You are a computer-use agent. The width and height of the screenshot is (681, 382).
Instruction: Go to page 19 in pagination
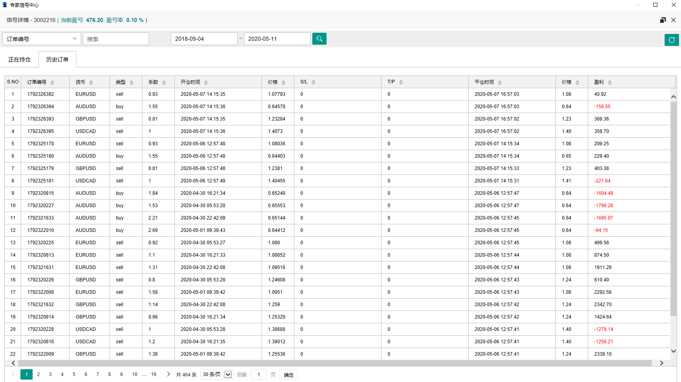click(154, 374)
